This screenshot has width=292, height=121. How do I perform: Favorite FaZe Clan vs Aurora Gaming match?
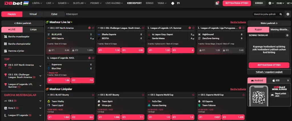(x=193, y=95)
